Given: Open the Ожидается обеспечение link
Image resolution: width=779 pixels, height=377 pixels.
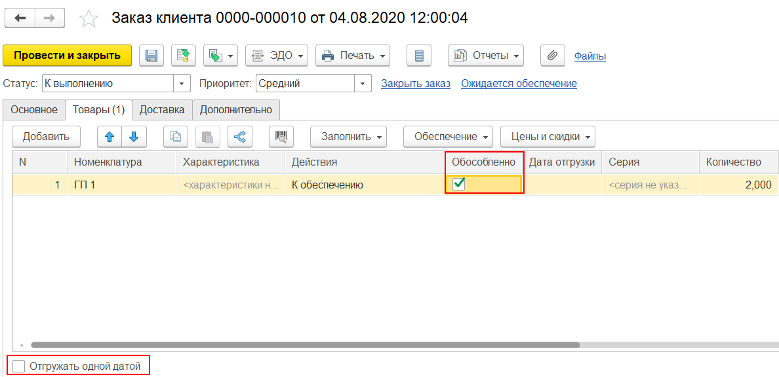Looking at the screenshot, I should tap(519, 84).
